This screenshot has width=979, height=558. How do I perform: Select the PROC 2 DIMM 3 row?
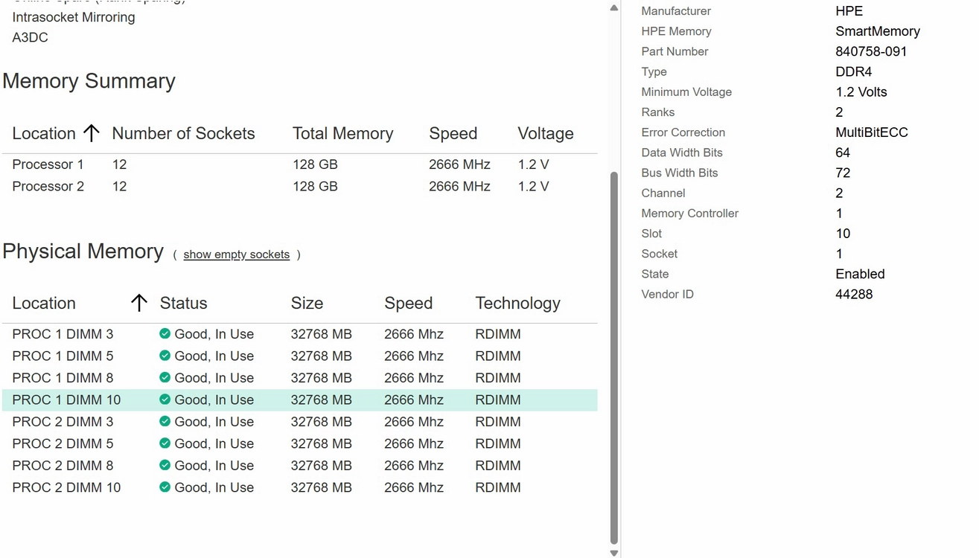tap(299, 421)
